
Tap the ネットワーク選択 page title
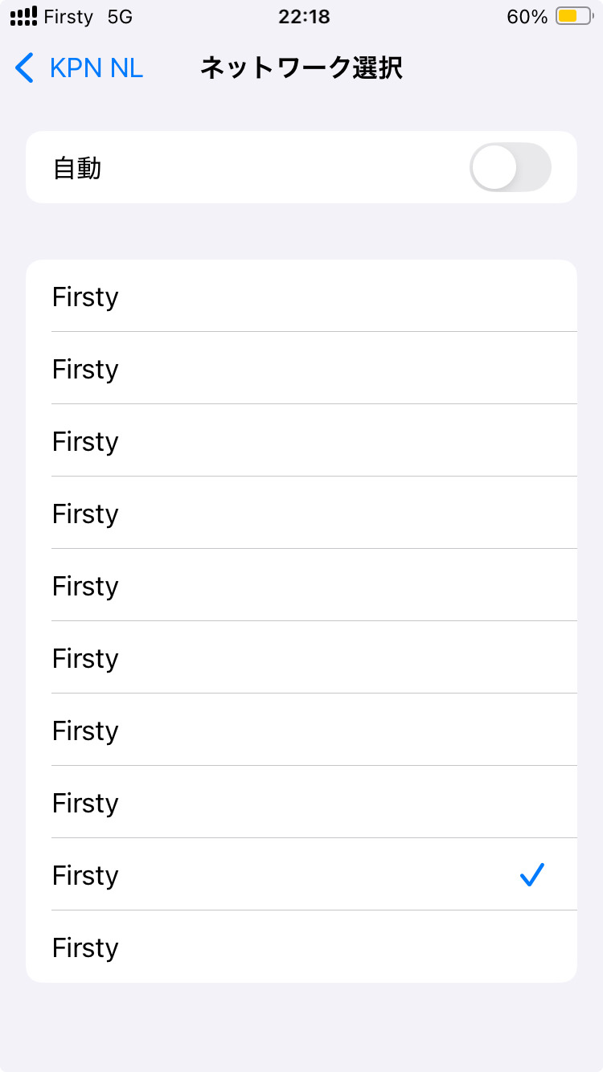tap(301, 68)
